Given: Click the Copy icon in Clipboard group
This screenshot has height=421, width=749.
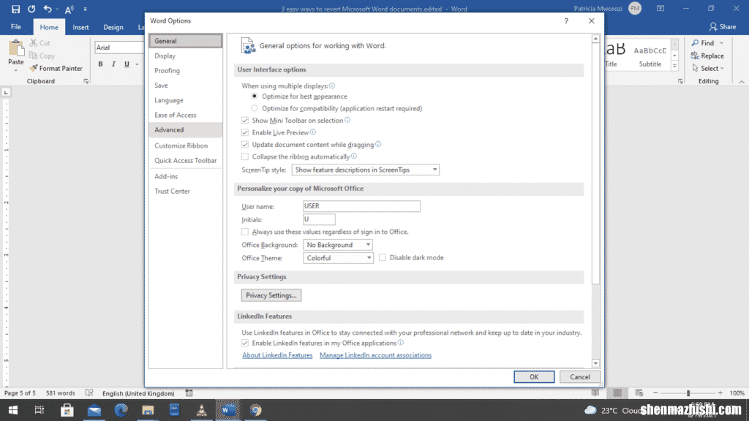Looking at the screenshot, I should coord(33,56).
